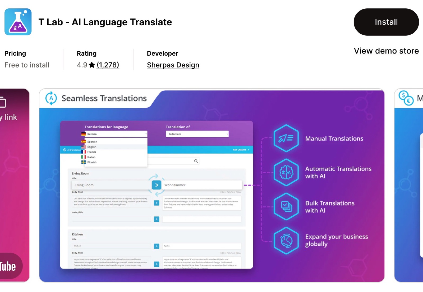The height and width of the screenshot is (292, 423).
Task: Click the Automatic Translations AI brain icon
Action: pos(286,173)
